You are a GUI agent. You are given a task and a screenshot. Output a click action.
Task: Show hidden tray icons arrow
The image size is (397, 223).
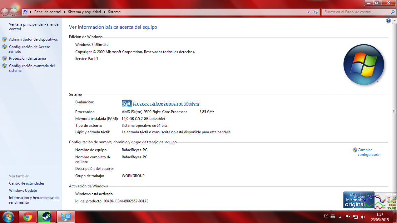(x=340, y=217)
